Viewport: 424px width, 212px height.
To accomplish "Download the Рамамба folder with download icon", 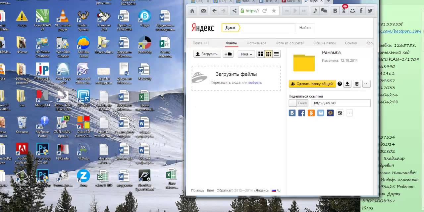I will pos(347,84).
